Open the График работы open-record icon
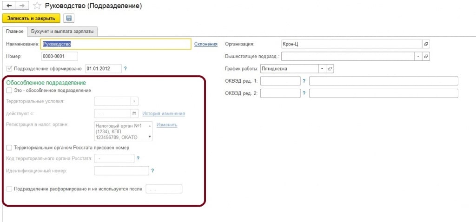 331,68
